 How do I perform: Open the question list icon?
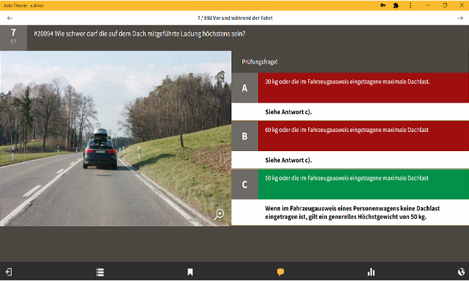100,272
